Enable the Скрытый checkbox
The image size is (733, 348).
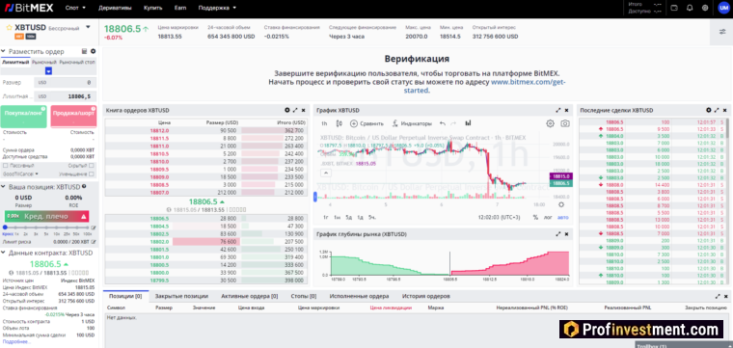(92, 166)
